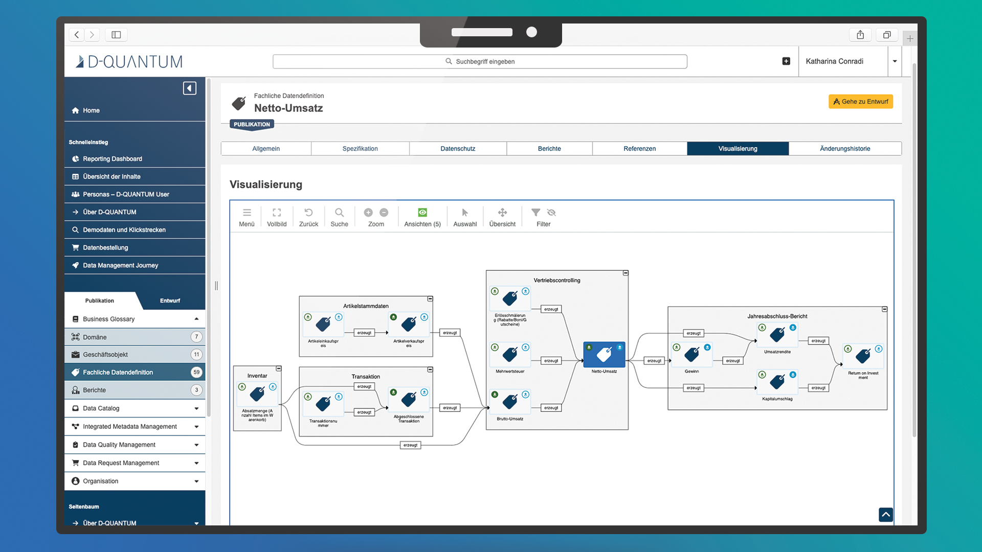Switch to the Referenzen tab
Screen dimensions: 982x552
tap(639, 149)
